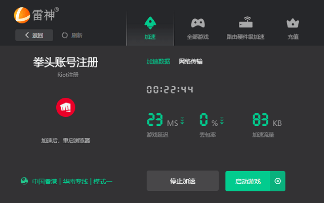Open launch settings hexagon beside 启动游戏
Viewport: 324px width, 203px height.
(277, 181)
